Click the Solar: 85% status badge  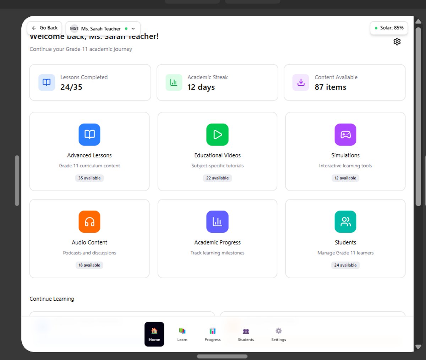click(x=389, y=28)
